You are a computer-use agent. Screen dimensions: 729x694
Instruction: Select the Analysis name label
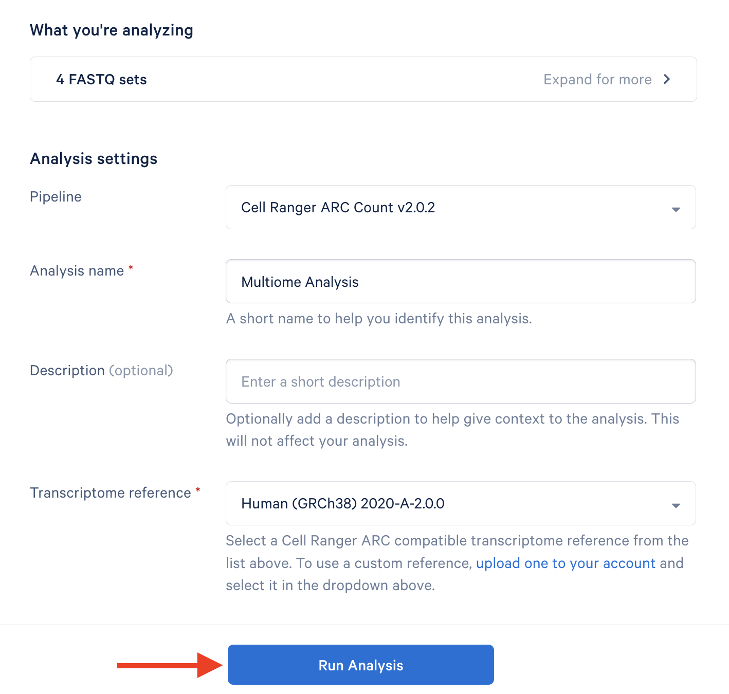(76, 271)
